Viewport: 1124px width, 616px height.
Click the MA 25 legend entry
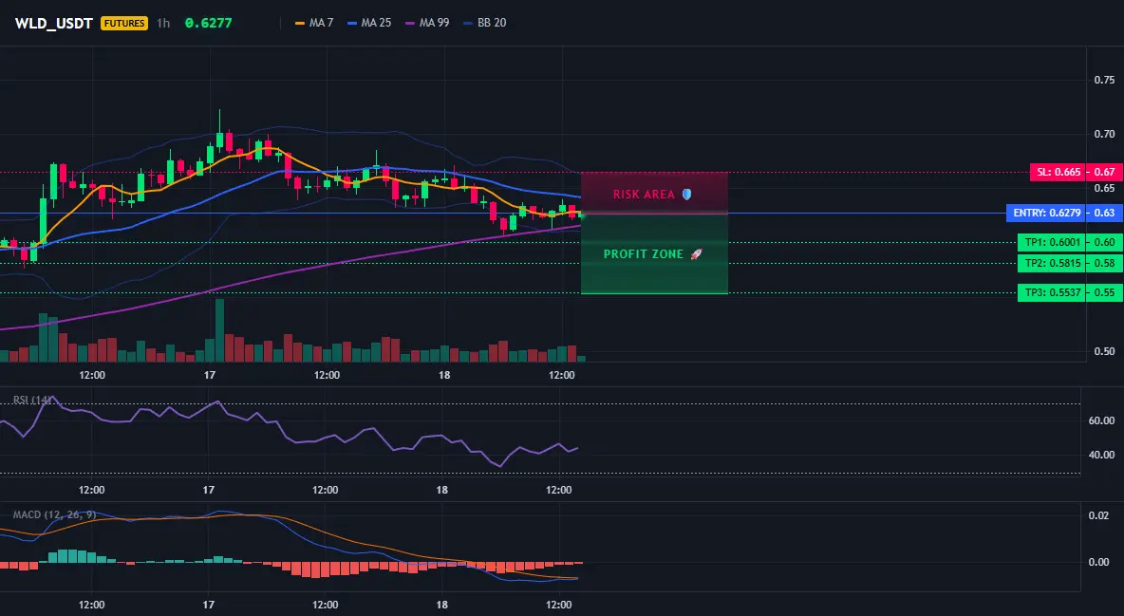pos(369,23)
